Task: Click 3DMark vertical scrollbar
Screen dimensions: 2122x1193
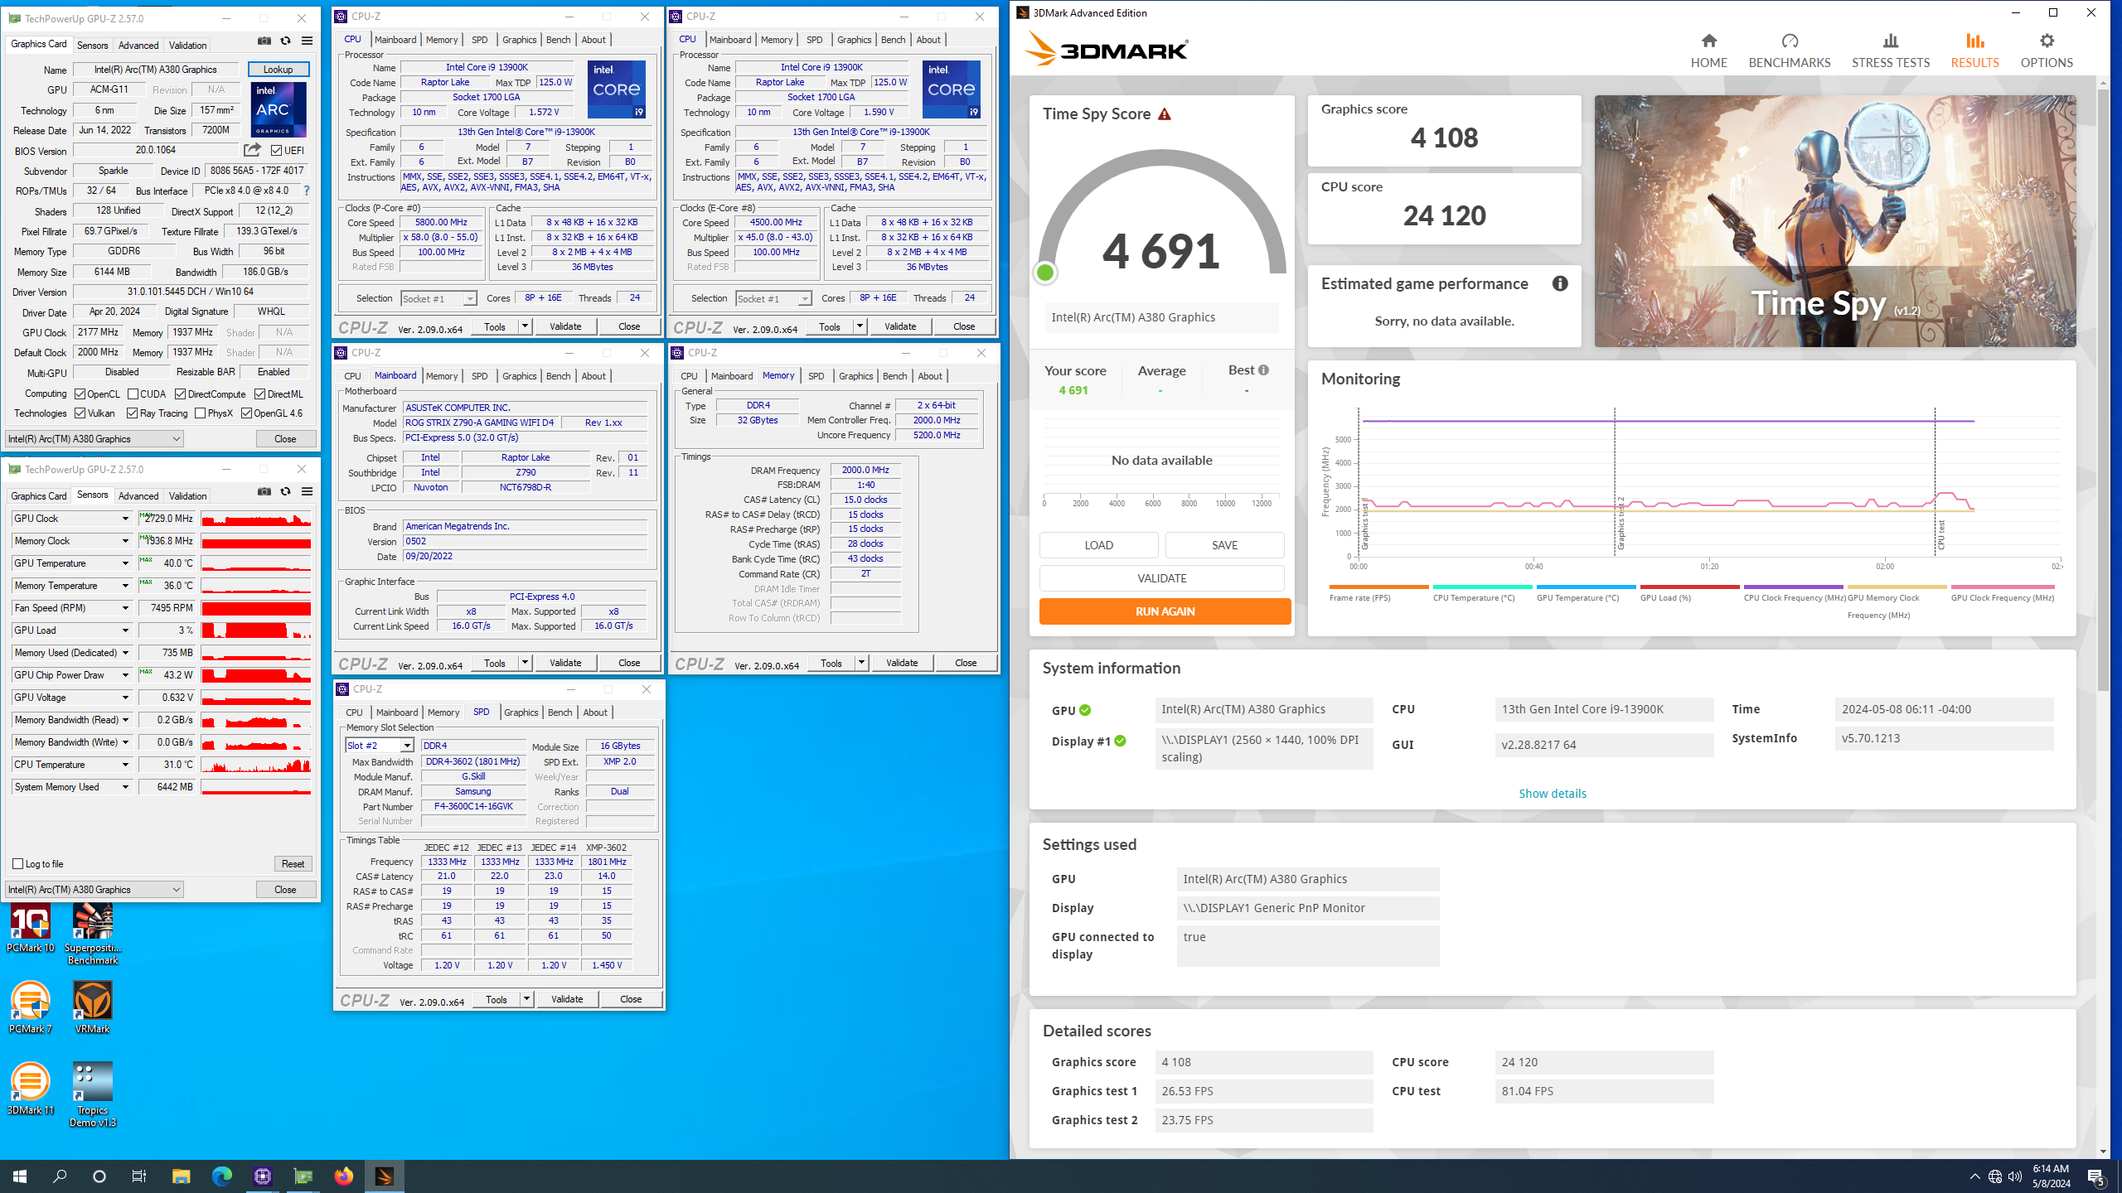Action: 2103,389
